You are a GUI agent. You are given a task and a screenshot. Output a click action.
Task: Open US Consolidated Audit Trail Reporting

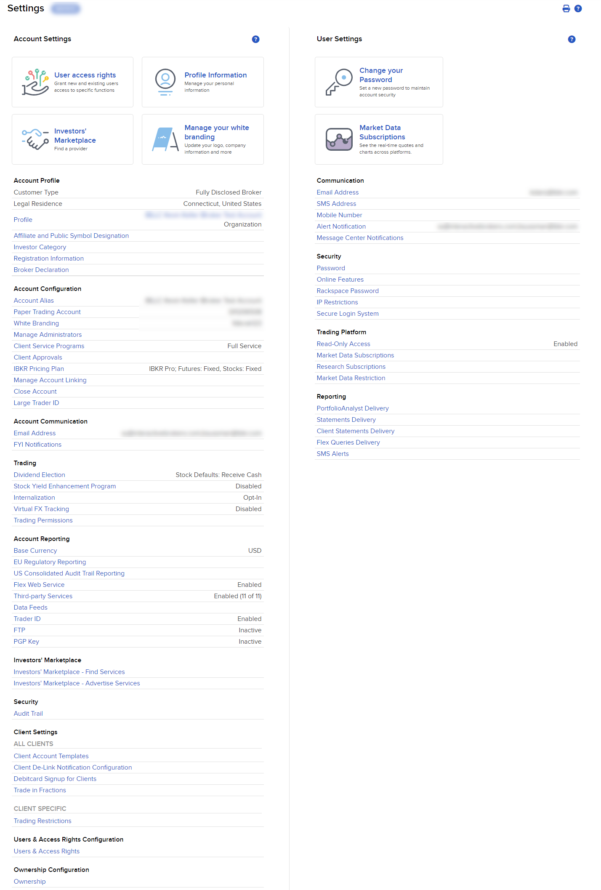click(x=69, y=573)
